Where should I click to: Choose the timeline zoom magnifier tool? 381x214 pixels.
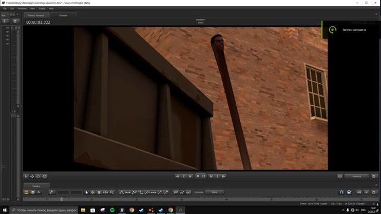pos(112,192)
